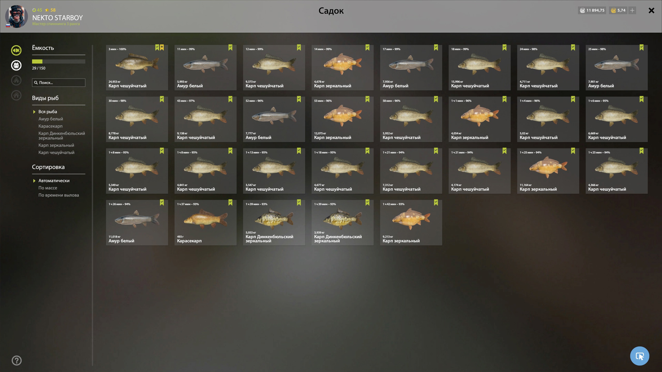662x372 pixels.
Task: Select the second circular sidebar icon
Action: [x=16, y=65]
